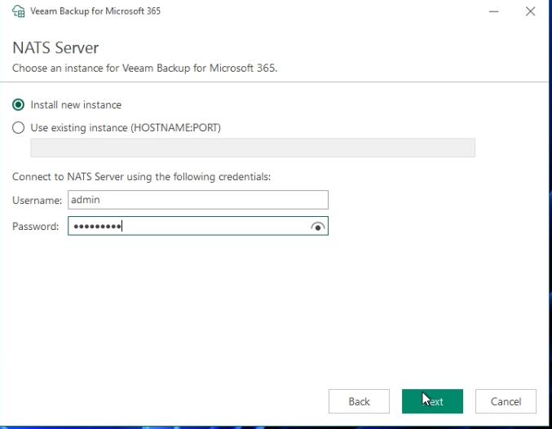
Task: Click the Veeam Backup title bar icon
Action: coord(18,11)
